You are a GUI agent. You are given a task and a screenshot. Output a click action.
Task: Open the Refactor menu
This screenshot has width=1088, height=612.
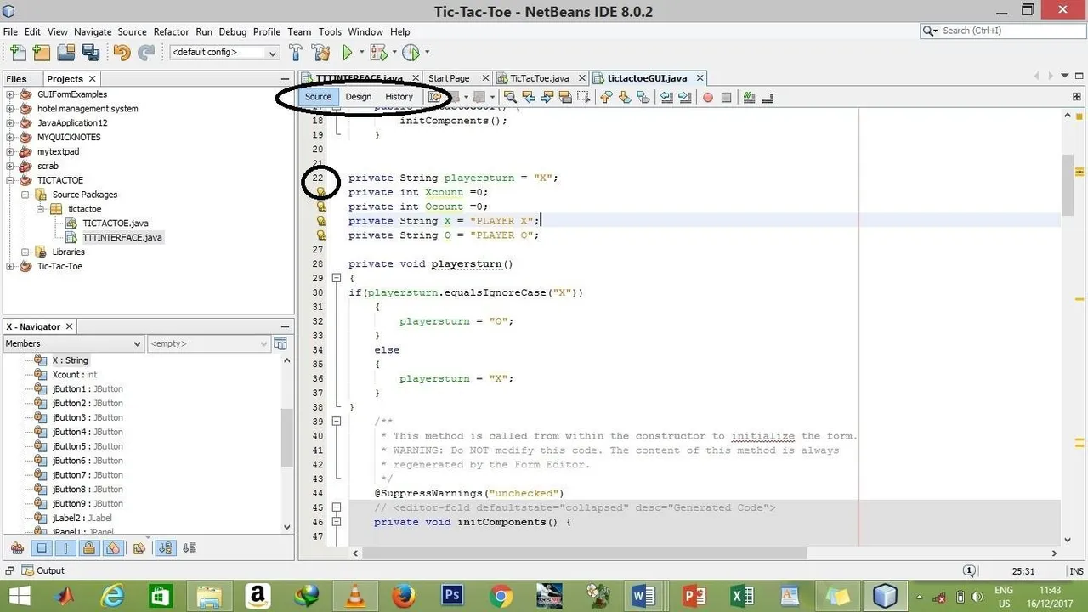[171, 31]
